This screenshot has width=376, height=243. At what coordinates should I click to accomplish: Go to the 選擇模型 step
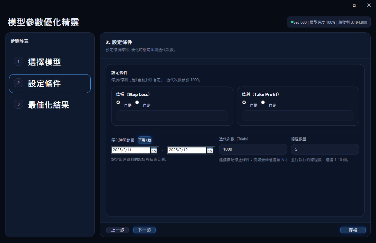[x=44, y=62]
